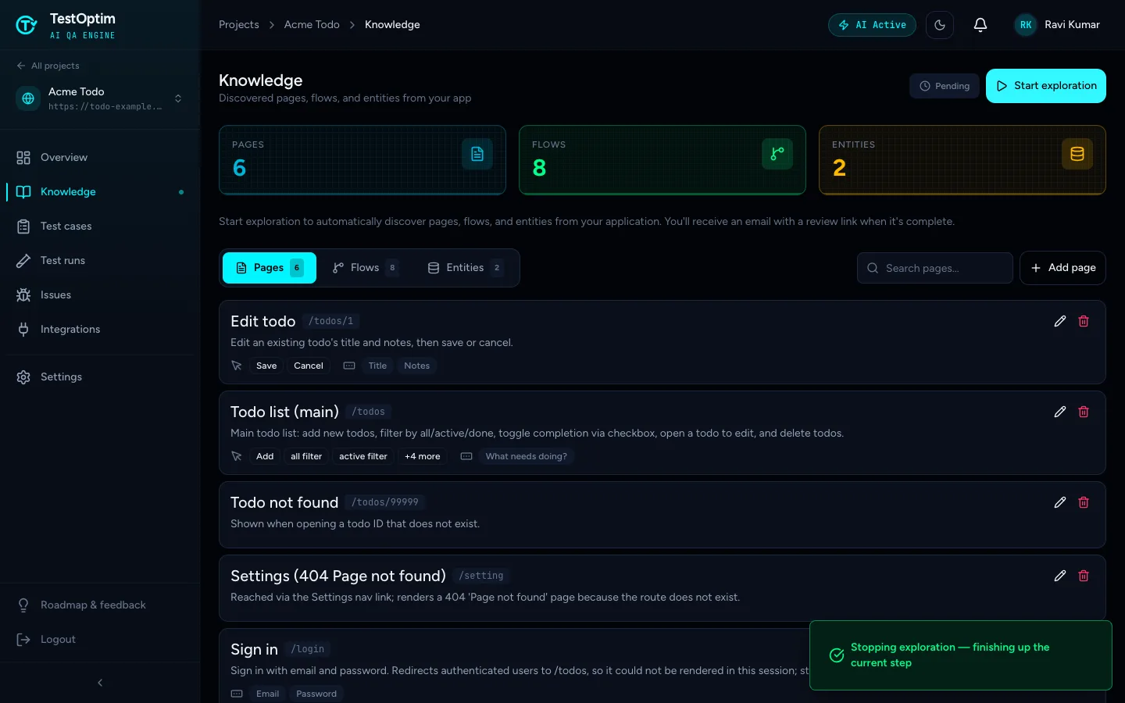Delete the Todo not found page
Viewport: 1125px width, 703px height.
pyautogui.click(x=1084, y=502)
